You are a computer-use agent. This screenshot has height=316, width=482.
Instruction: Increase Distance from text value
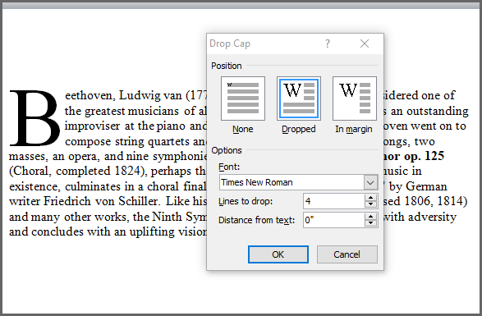(370, 217)
